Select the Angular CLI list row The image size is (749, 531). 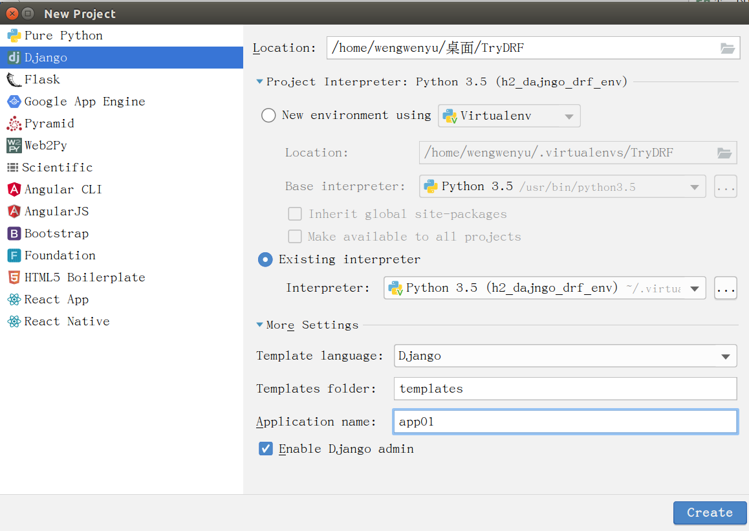(122, 189)
